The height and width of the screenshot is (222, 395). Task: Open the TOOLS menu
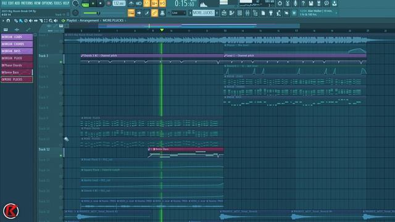tap(57, 3)
